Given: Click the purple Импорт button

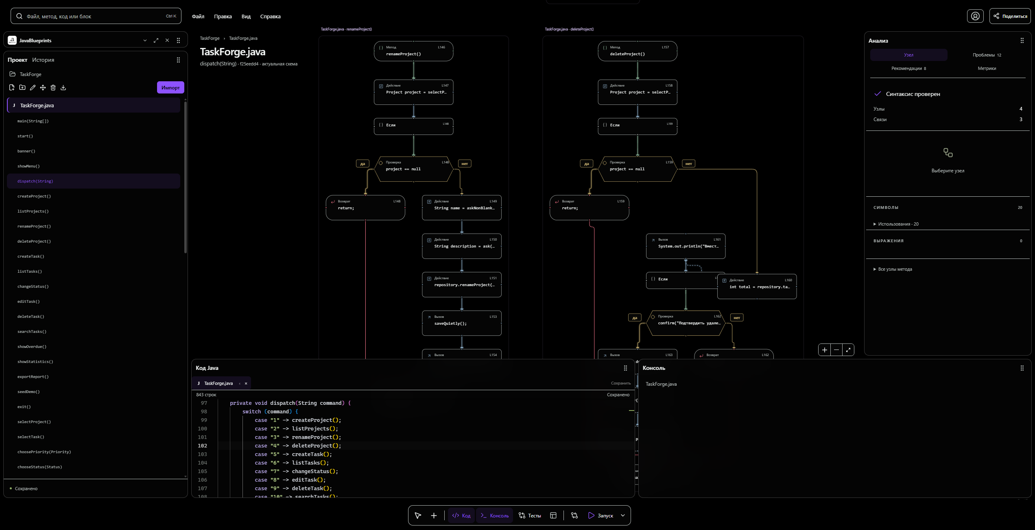Looking at the screenshot, I should [170, 87].
